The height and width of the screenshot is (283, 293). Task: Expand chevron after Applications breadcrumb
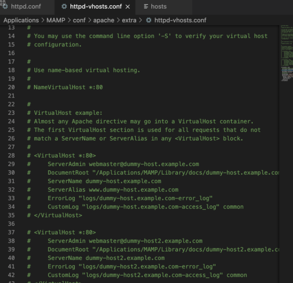tap(43, 20)
